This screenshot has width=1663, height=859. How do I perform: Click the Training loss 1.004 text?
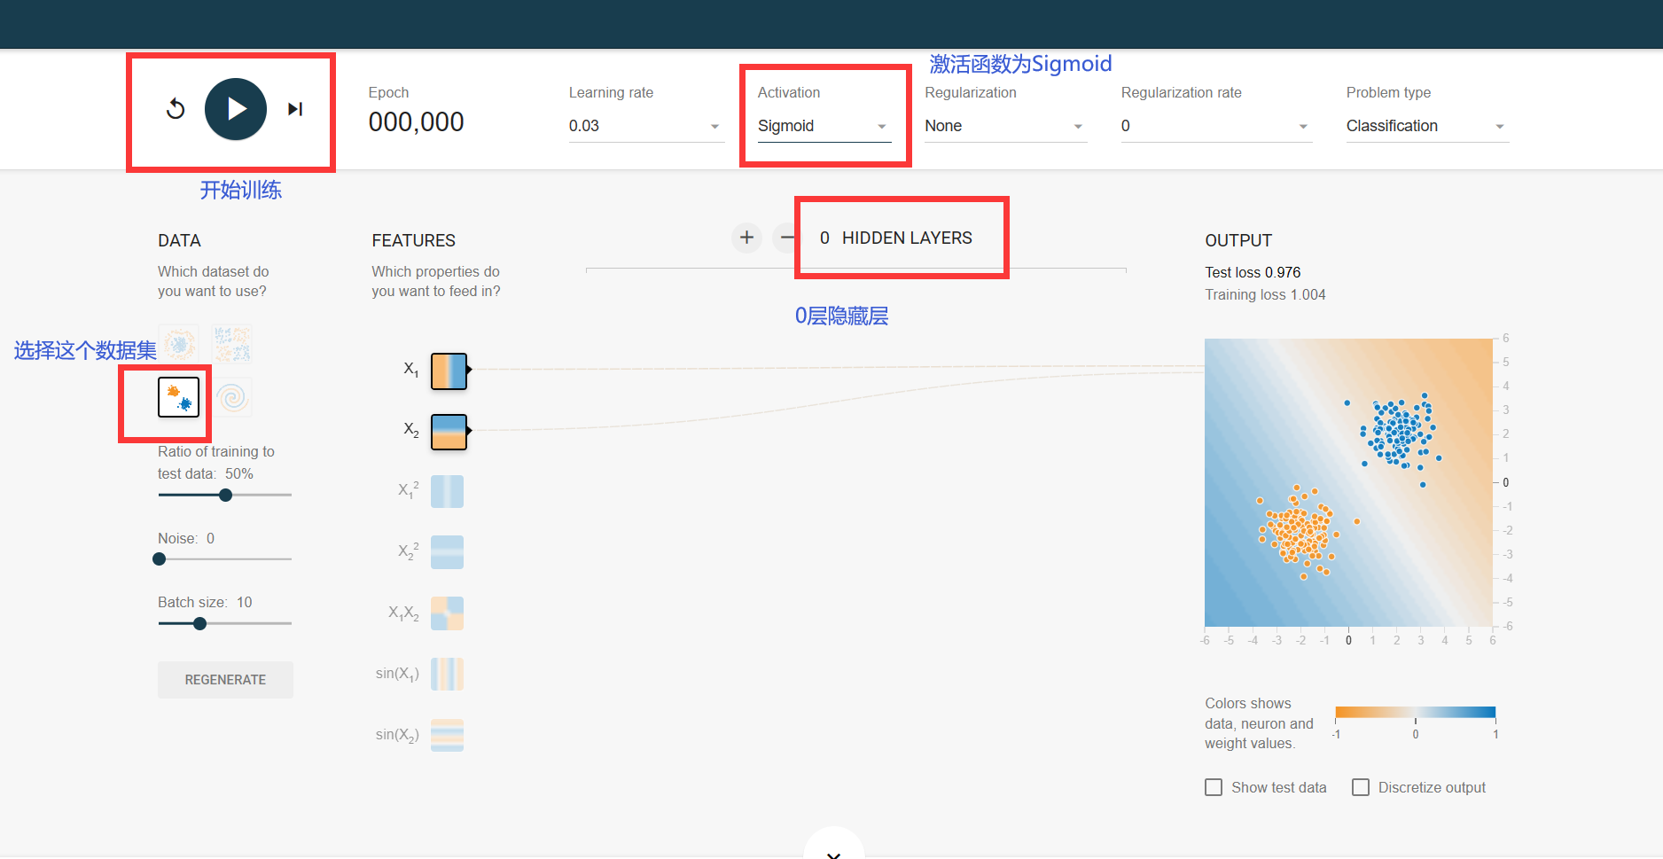pos(1265,294)
